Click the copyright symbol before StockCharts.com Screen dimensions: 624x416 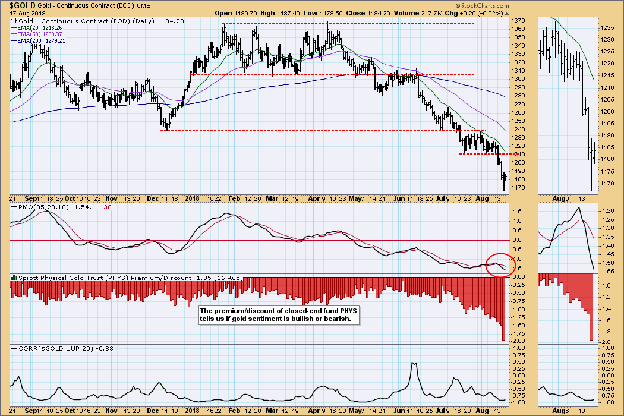point(458,5)
